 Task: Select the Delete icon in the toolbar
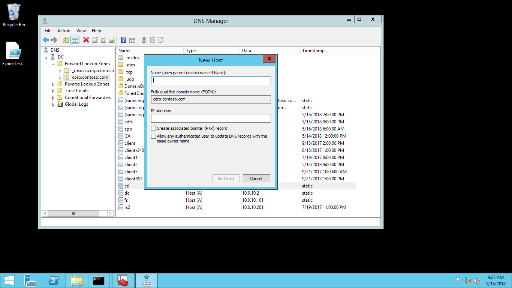click(85, 40)
